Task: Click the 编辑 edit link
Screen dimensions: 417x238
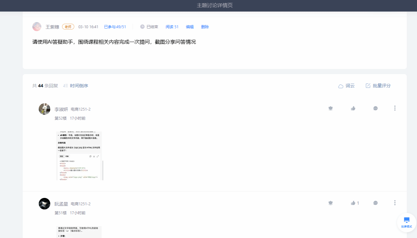Action: point(190,27)
